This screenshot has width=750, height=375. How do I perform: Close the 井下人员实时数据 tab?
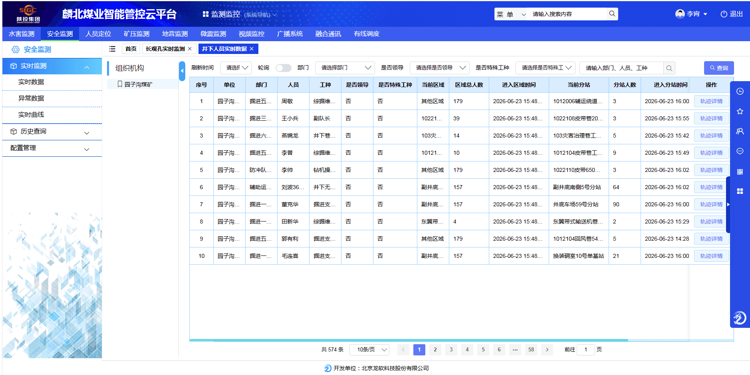pos(252,49)
